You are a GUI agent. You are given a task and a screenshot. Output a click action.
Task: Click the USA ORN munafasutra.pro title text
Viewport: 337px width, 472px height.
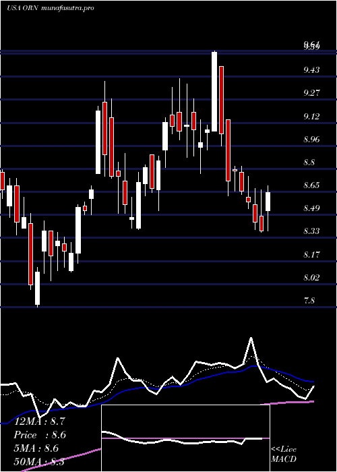(x=51, y=8)
